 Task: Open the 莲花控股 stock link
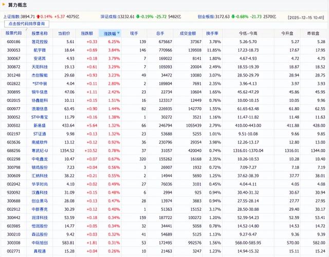[40, 42]
